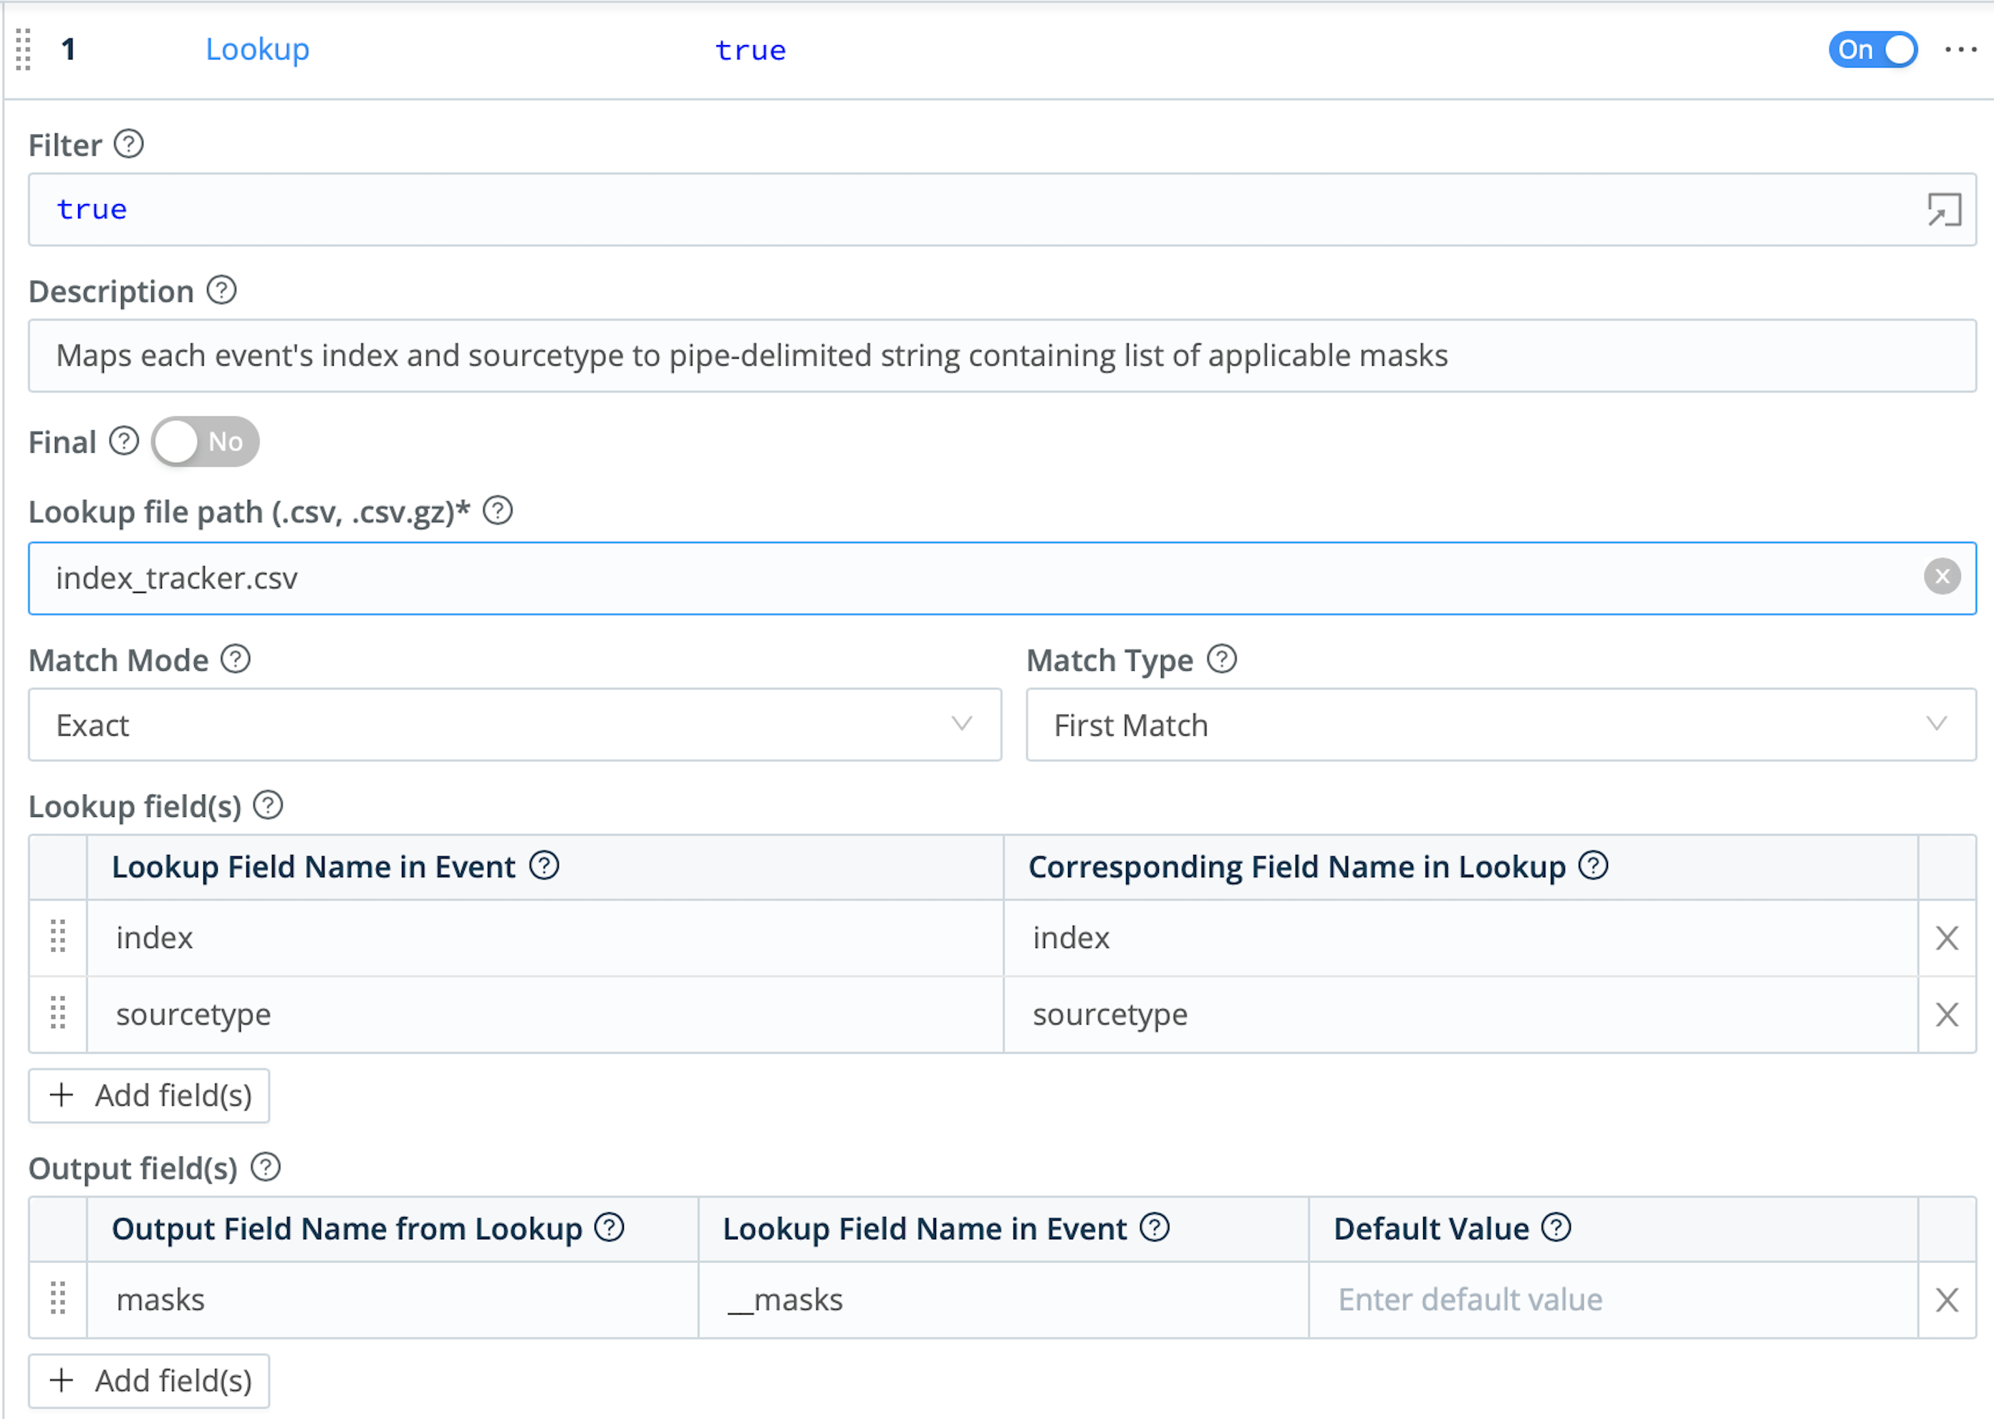Screen dimensions: 1994x1419
Task: Toggle Final to Yes
Action: point(203,442)
